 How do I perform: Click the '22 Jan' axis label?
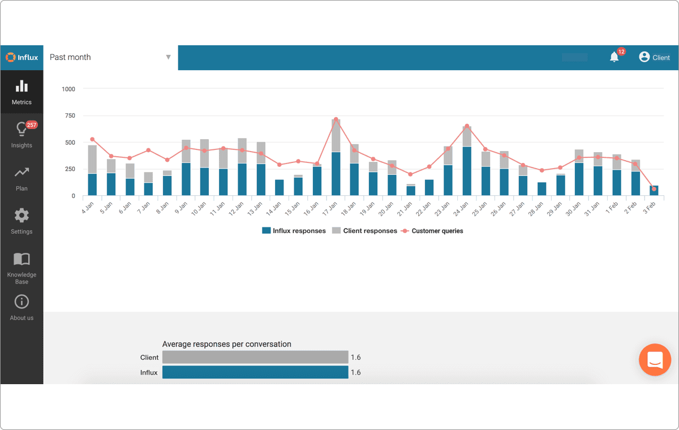(x=423, y=208)
